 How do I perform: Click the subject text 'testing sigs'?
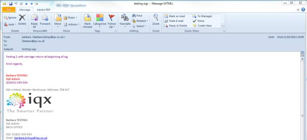(29, 49)
